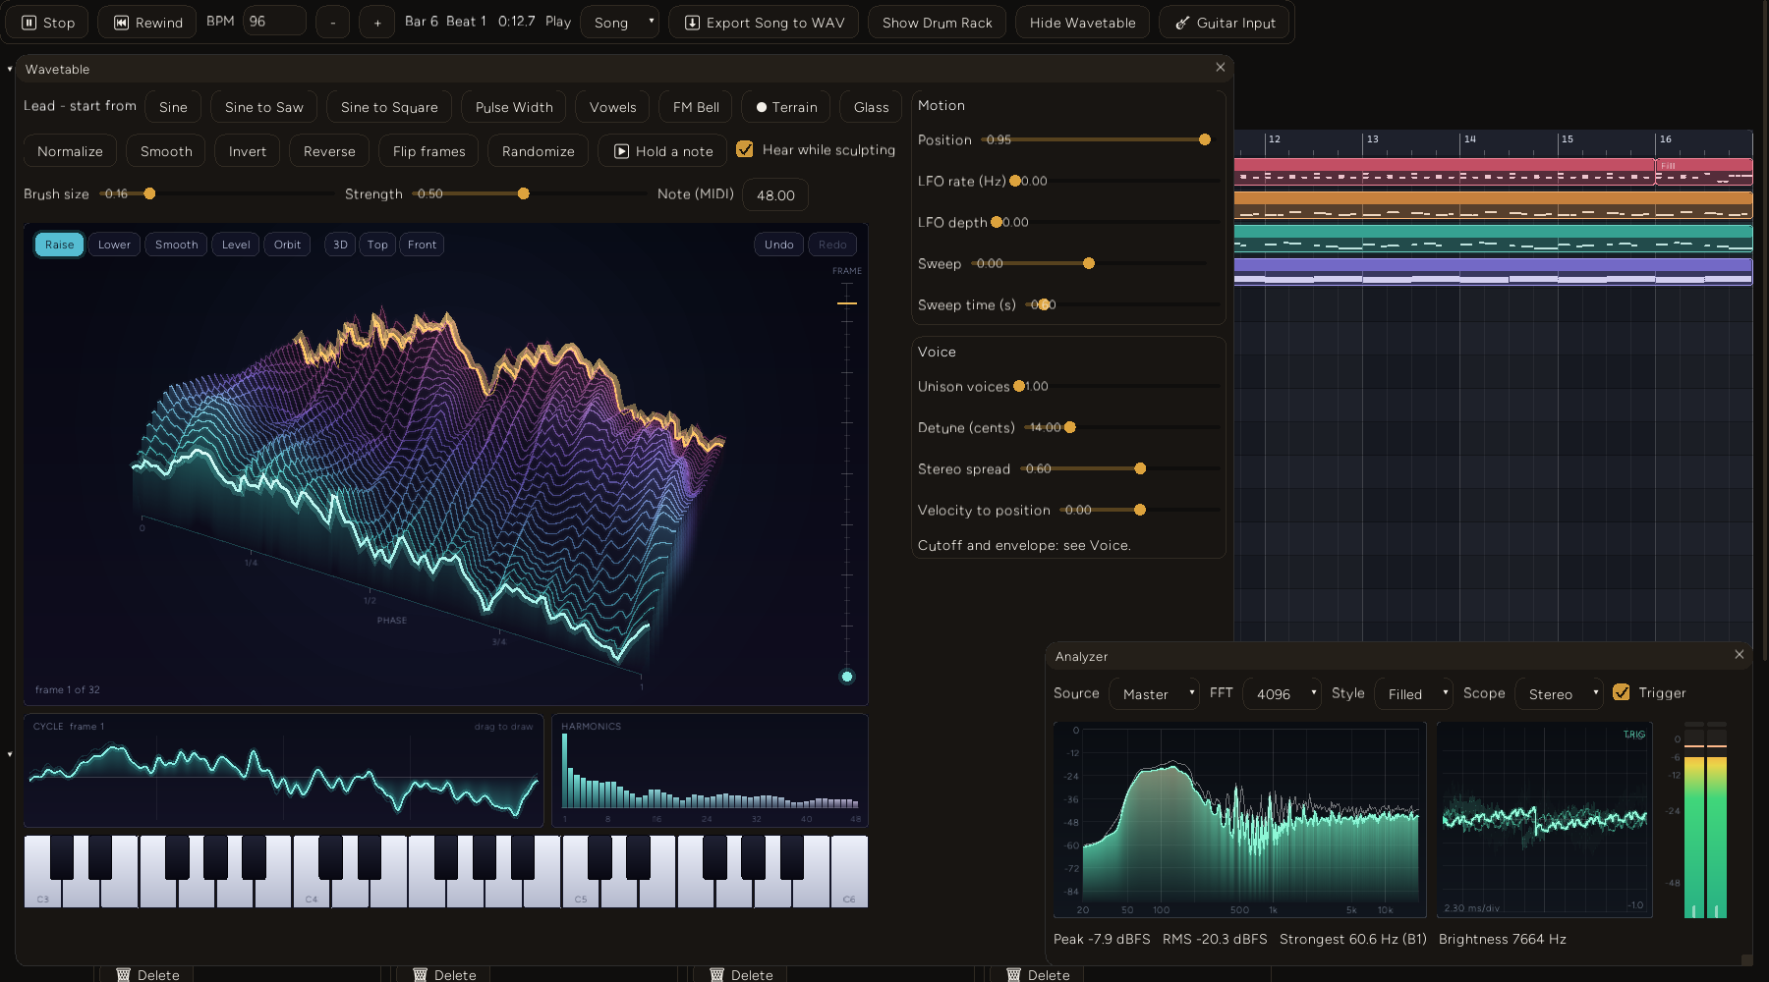Select the Orbit tool

pos(288,245)
